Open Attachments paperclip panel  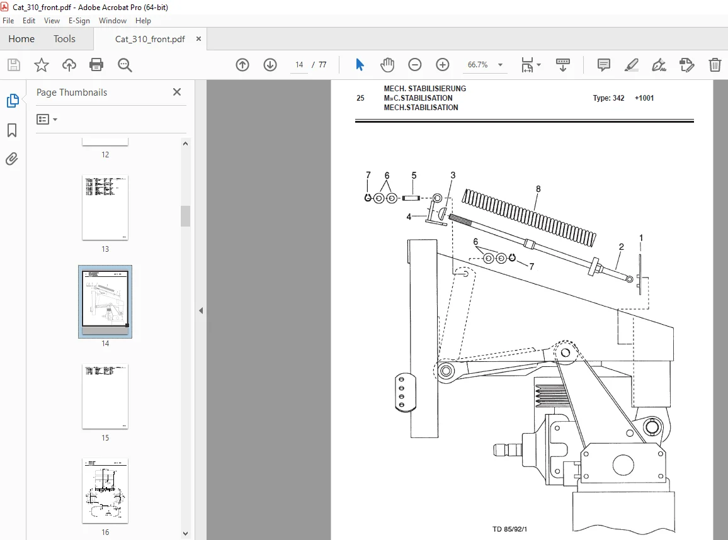[x=12, y=159]
